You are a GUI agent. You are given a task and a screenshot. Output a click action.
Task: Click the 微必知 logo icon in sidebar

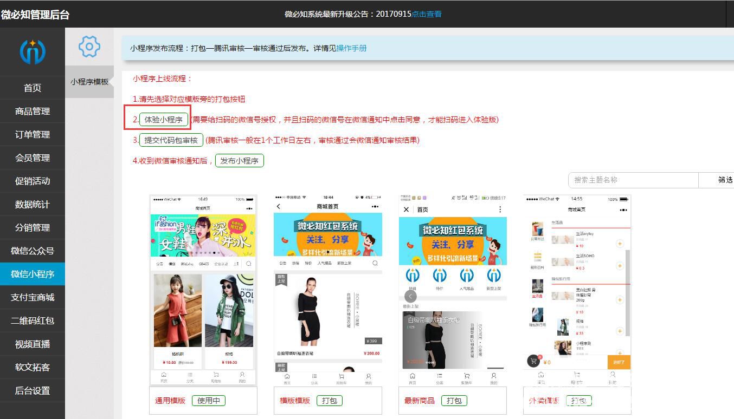[x=33, y=51]
